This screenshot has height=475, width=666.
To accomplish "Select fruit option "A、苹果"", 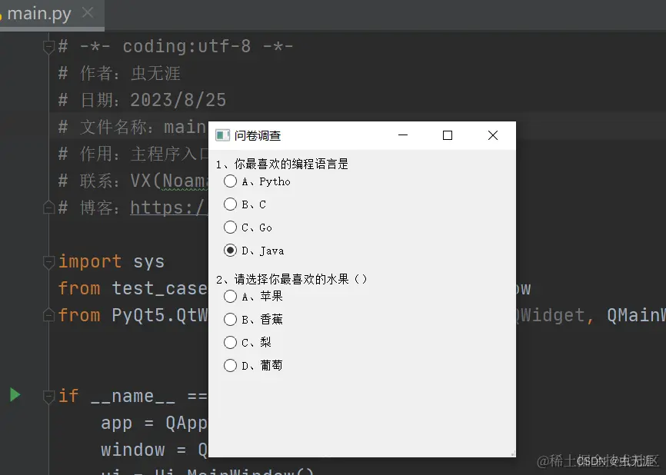I will tap(231, 296).
